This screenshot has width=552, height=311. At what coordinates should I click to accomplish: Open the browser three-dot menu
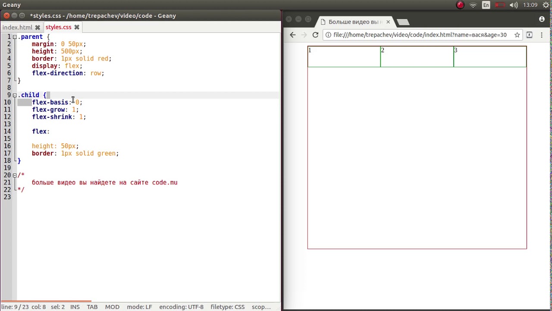click(x=541, y=35)
